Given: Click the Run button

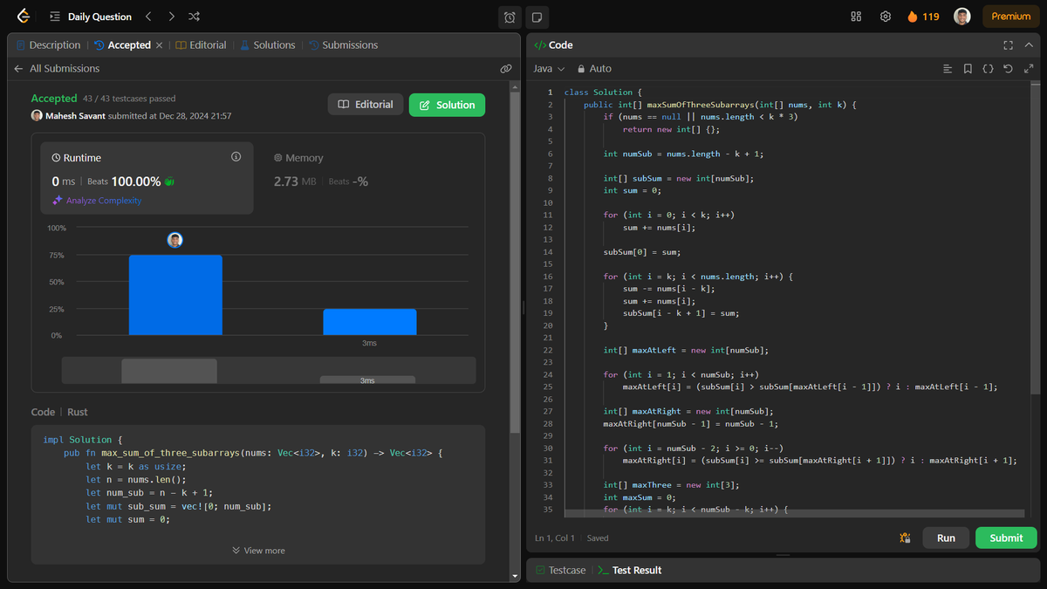Looking at the screenshot, I should [946, 538].
